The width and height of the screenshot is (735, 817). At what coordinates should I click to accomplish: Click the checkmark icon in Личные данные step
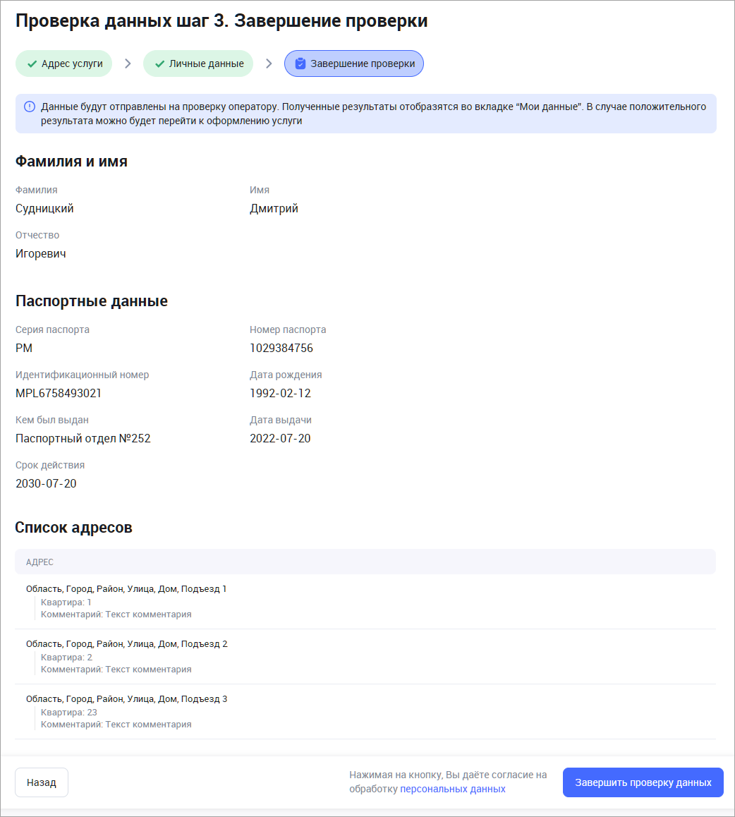coord(159,63)
